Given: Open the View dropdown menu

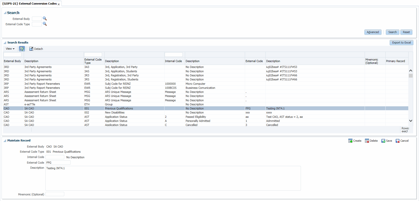Looking at the screenshot, I should pos(10,49).
